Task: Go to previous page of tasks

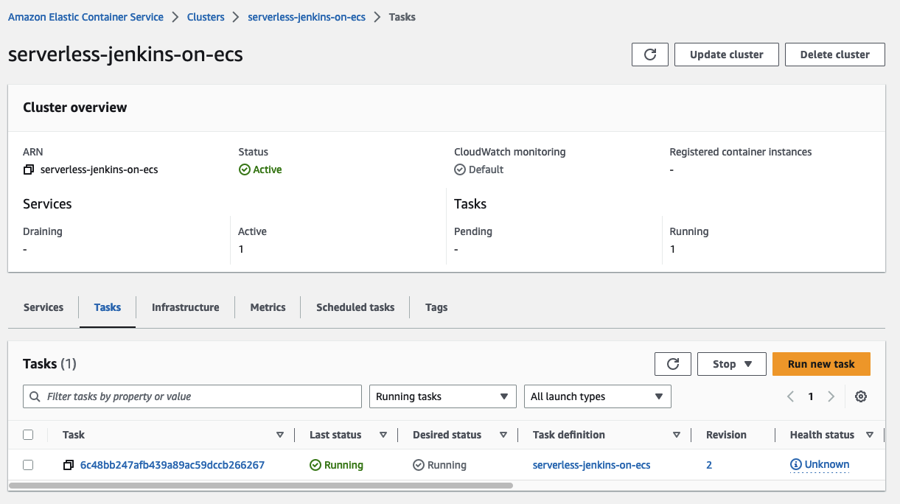Action: pyautogui.click(x=790, y=396)
